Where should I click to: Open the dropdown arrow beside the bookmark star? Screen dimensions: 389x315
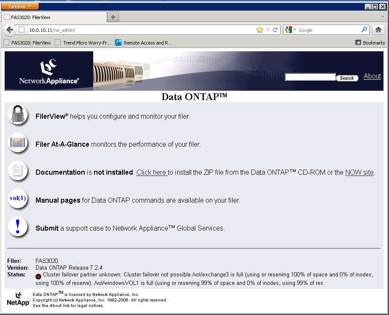(268, 30)
